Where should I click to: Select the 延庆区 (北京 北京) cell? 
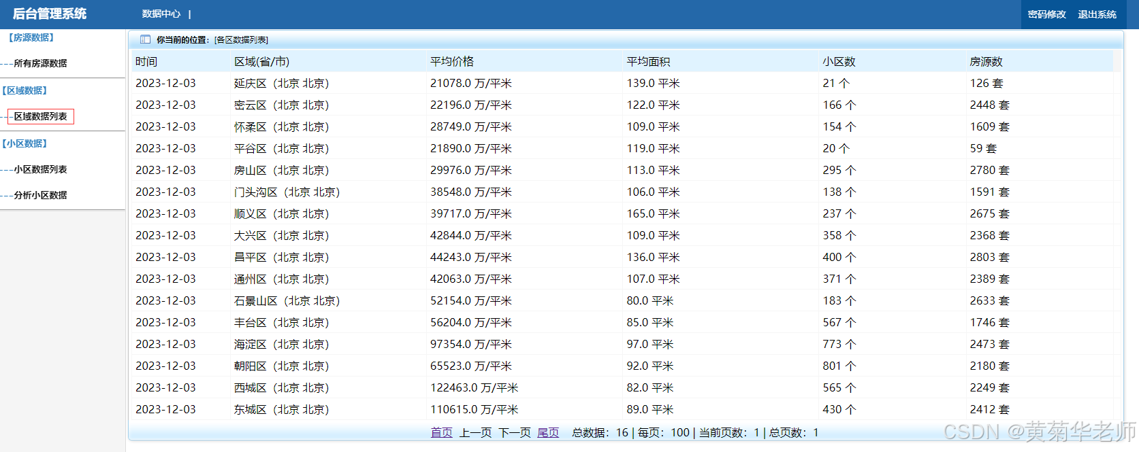point(281,84)
